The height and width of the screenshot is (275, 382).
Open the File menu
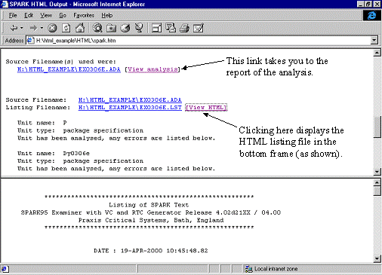coord(13,15)
